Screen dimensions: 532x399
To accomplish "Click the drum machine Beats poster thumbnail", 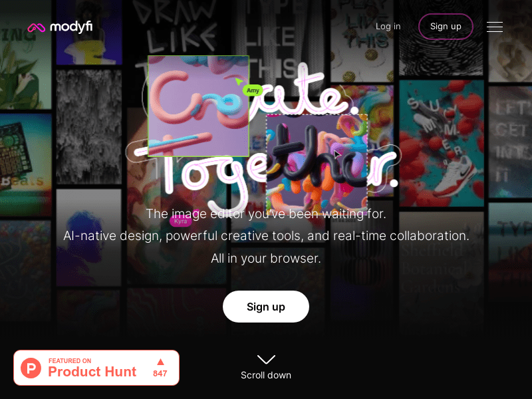I will [25, 165].
